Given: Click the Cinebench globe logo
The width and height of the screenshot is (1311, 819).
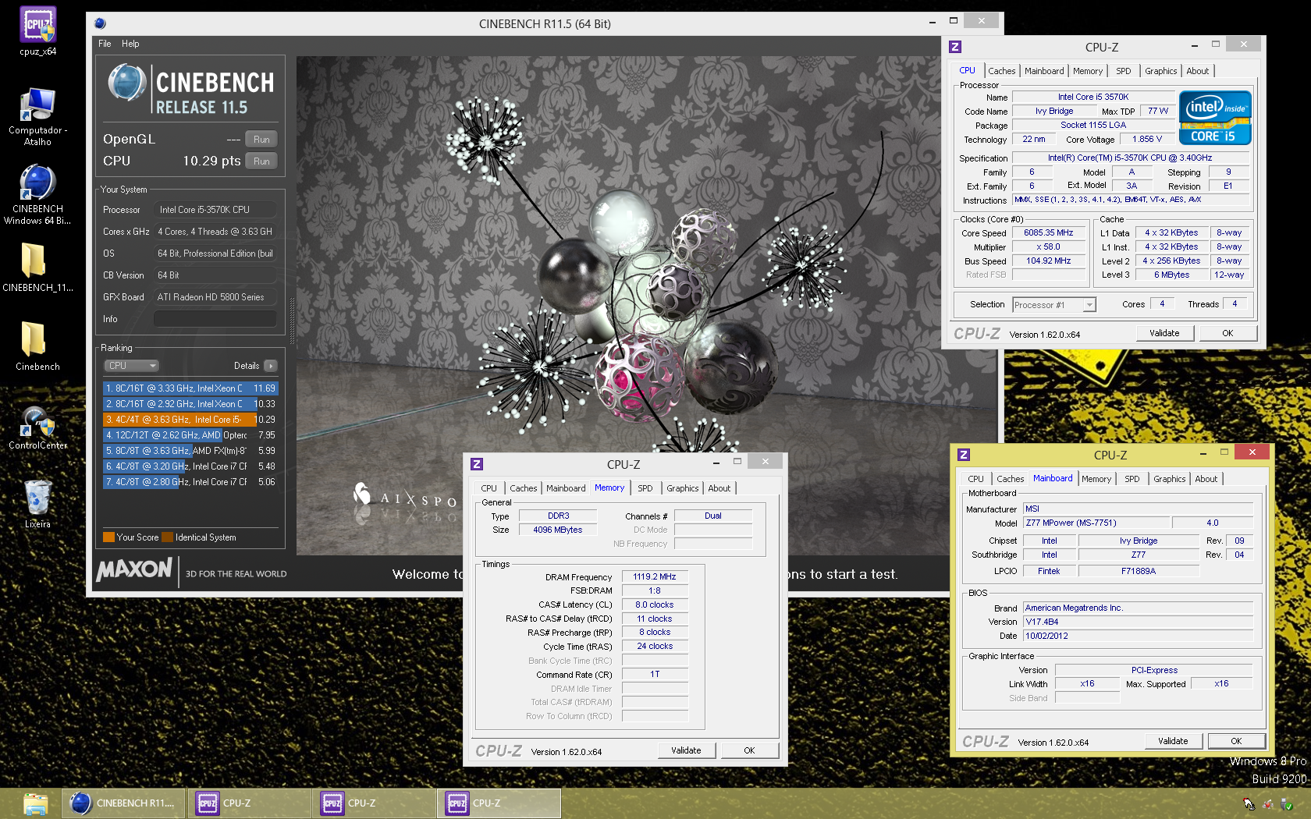Looking at the screenshot, I should pyautogui.click(x=126, y=83).
